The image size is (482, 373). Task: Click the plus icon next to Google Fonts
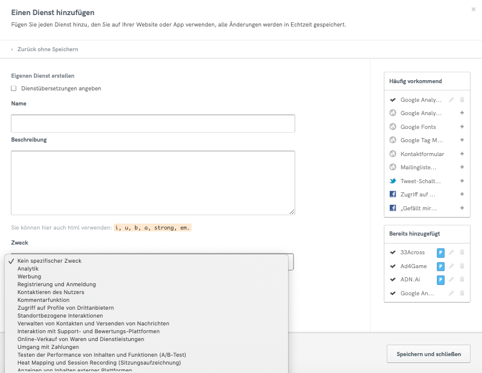(x=462, y=126)
